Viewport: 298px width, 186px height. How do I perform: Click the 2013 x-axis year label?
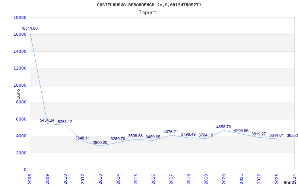pos(100,179)
